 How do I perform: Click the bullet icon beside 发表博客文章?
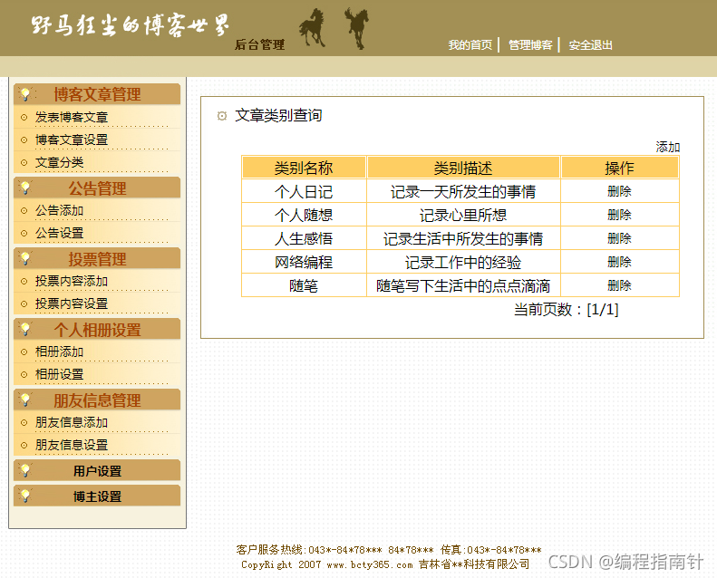tap(24, 118)
